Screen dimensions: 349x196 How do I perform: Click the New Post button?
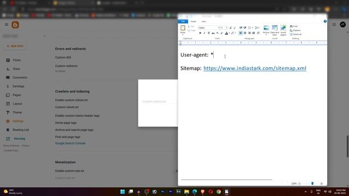click(x=15, y=46)
